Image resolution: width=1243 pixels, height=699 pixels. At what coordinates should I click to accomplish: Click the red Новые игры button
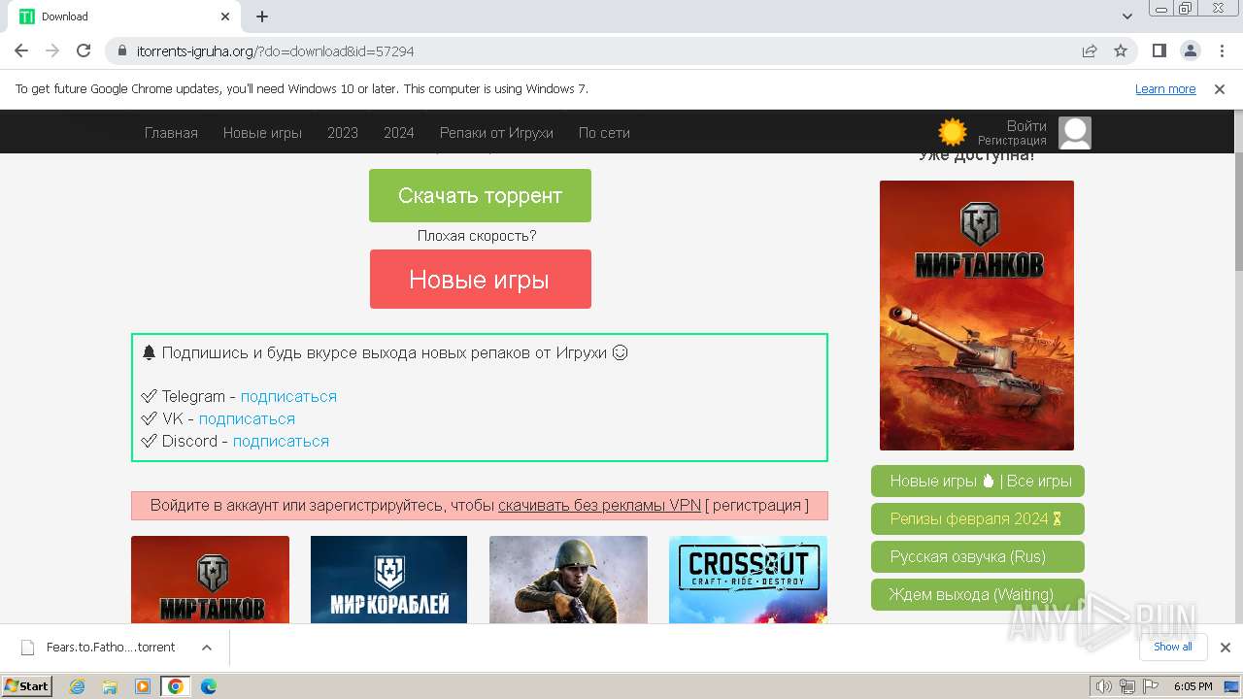(x=480, y=279)
